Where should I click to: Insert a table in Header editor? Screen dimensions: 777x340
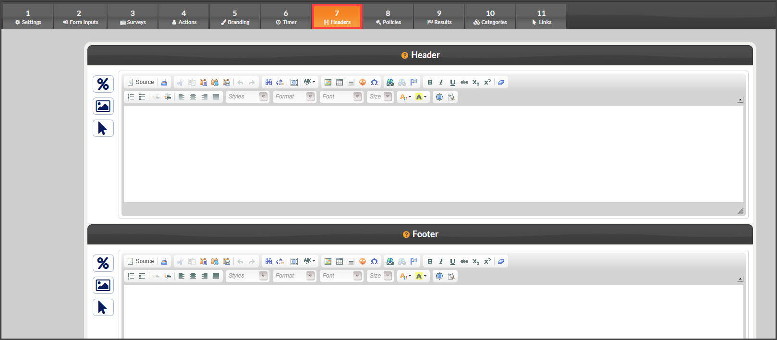[340, 82]
